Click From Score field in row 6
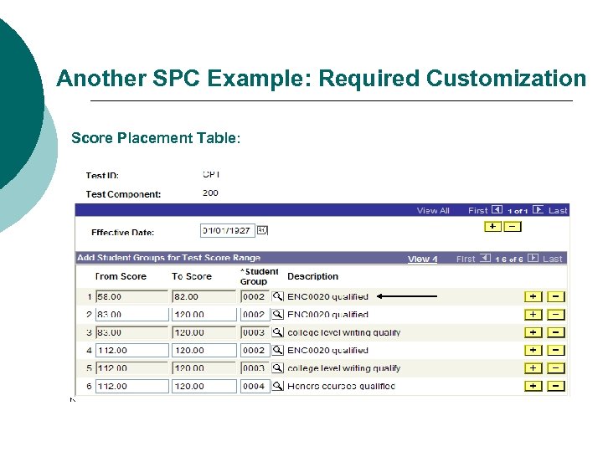Screen dimensions: 603x452 click(x=132, y=386)
